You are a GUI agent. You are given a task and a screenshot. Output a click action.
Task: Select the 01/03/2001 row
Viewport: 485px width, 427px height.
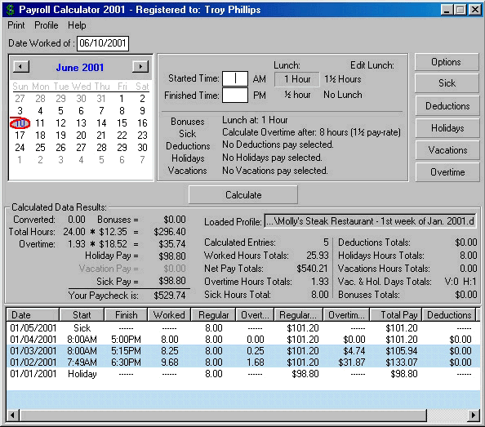click(x=243, y=350)
